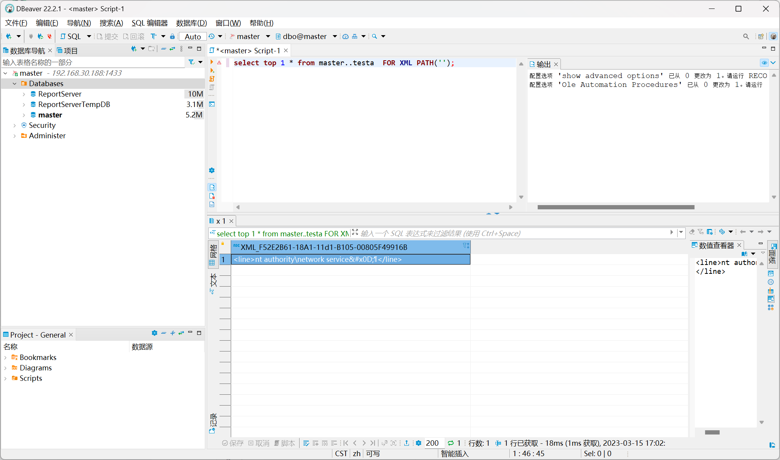Viewport: 780px width, 460px height.
Task: Click the filter funnel icon in the database navigator
Action: point(191,62)
